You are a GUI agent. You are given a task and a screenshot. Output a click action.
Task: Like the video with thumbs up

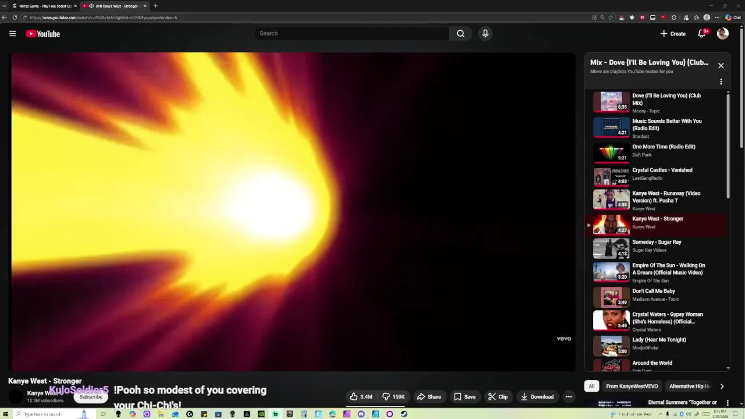361,397
